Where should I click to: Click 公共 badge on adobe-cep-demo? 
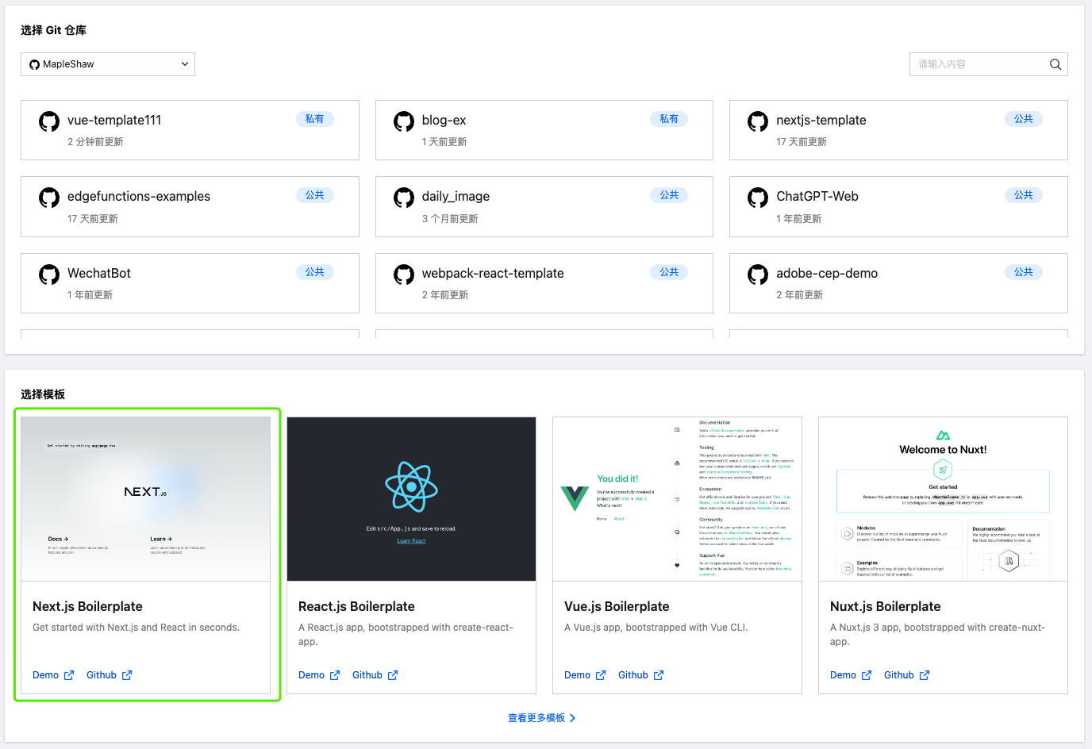[1024, 272]
